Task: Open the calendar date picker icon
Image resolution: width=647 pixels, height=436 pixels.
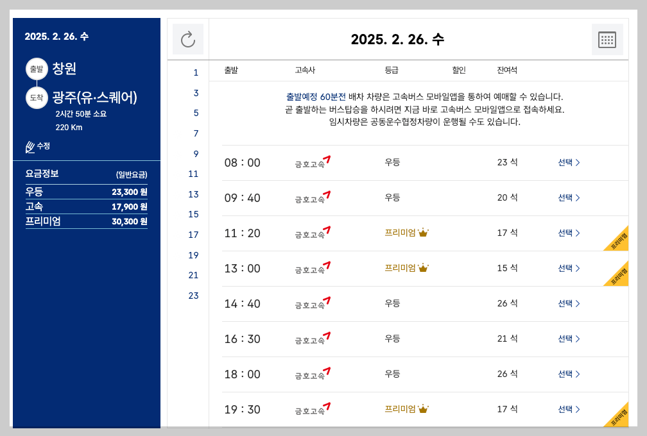Action: click(x=606, y=39)
